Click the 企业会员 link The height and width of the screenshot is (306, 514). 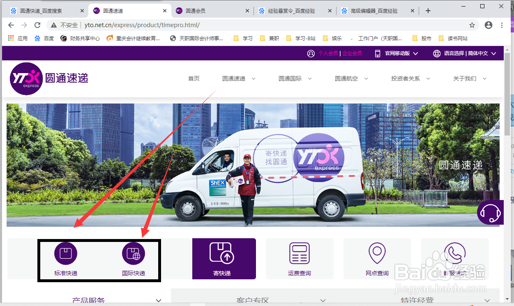[352, 53]
